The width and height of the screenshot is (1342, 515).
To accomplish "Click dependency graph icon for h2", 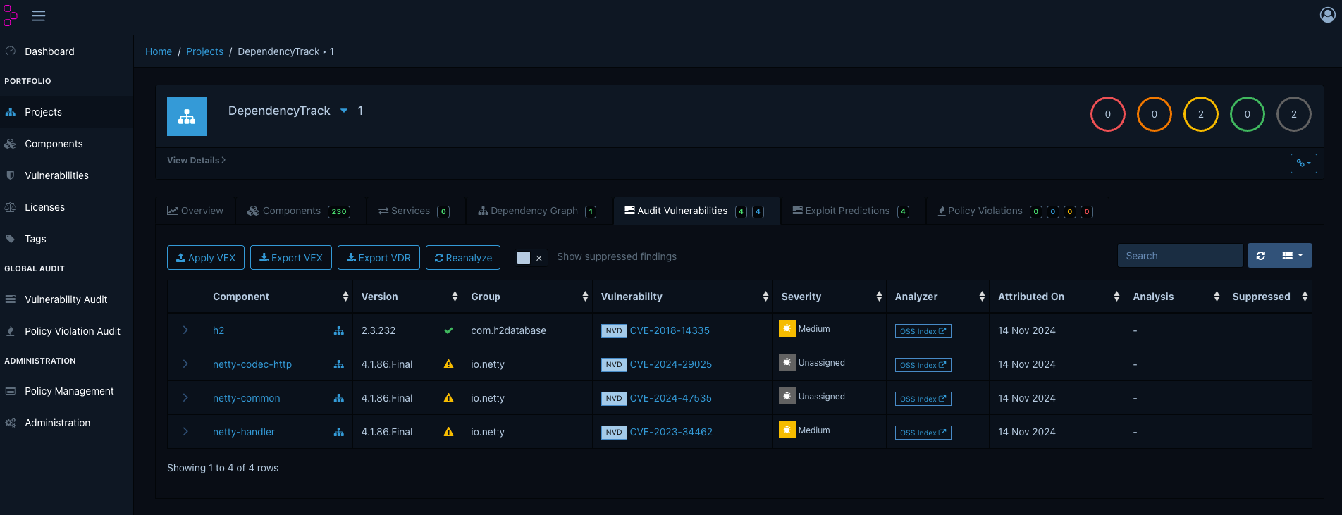I will pos(339,330).
